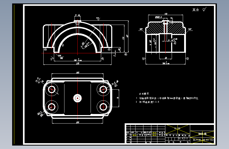The height and width of the screenshot is (149, 229).
Task: Click the roughness symbol above front view's top extension line
Action: click(98, 19)
